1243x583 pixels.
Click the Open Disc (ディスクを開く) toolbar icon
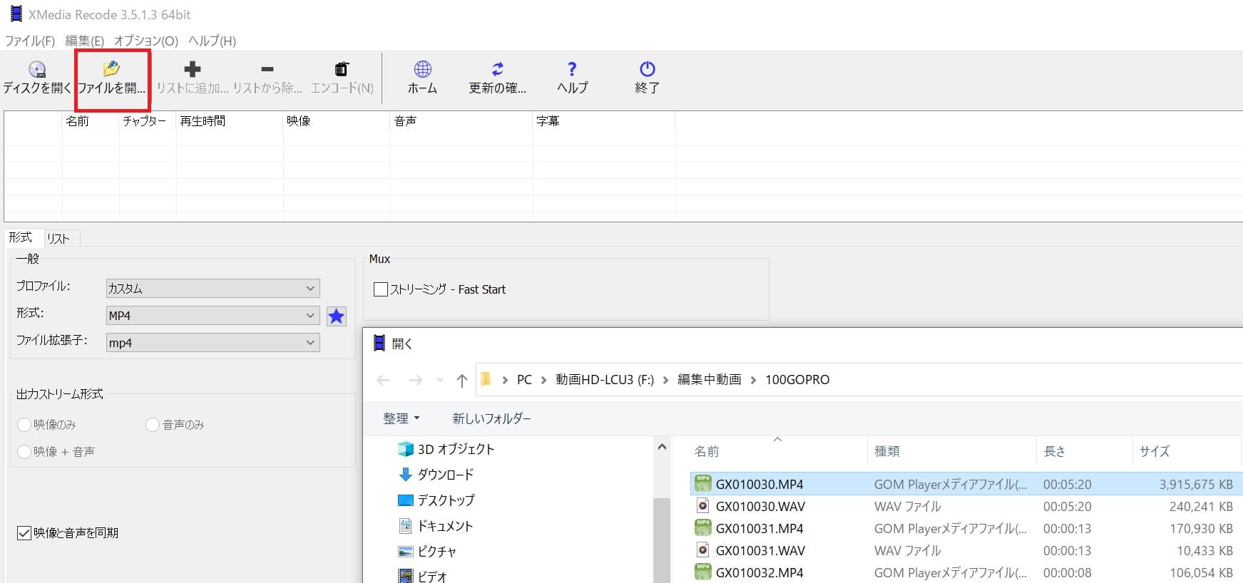pos(37,69)
